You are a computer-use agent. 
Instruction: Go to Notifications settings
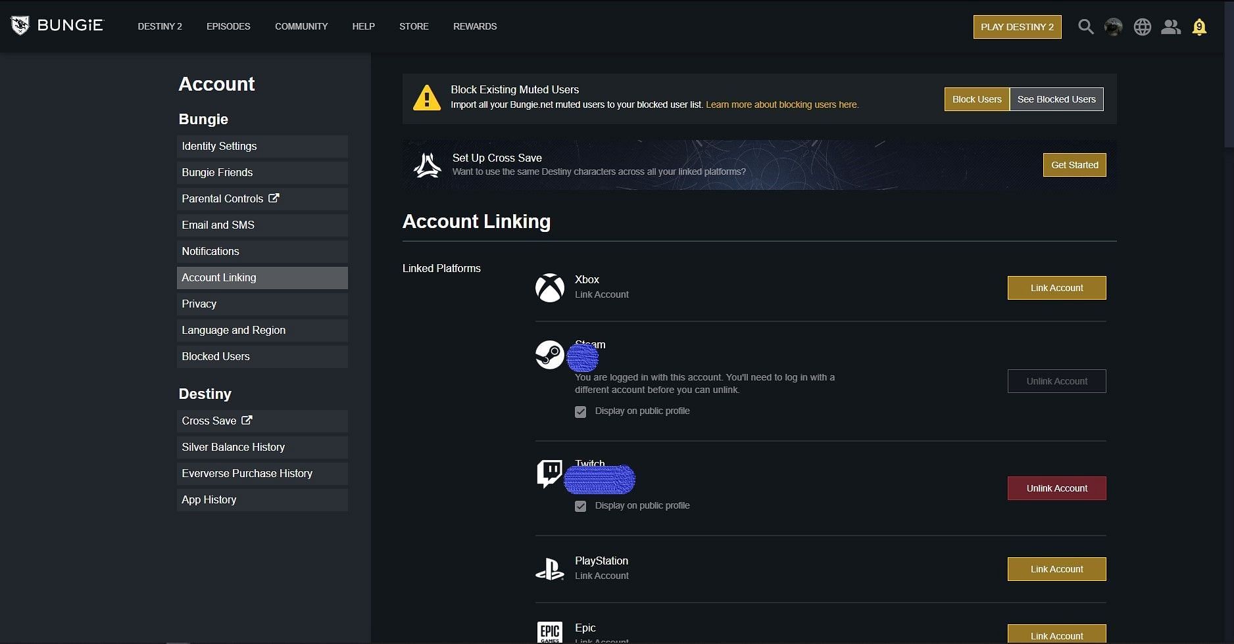point(262,252)
